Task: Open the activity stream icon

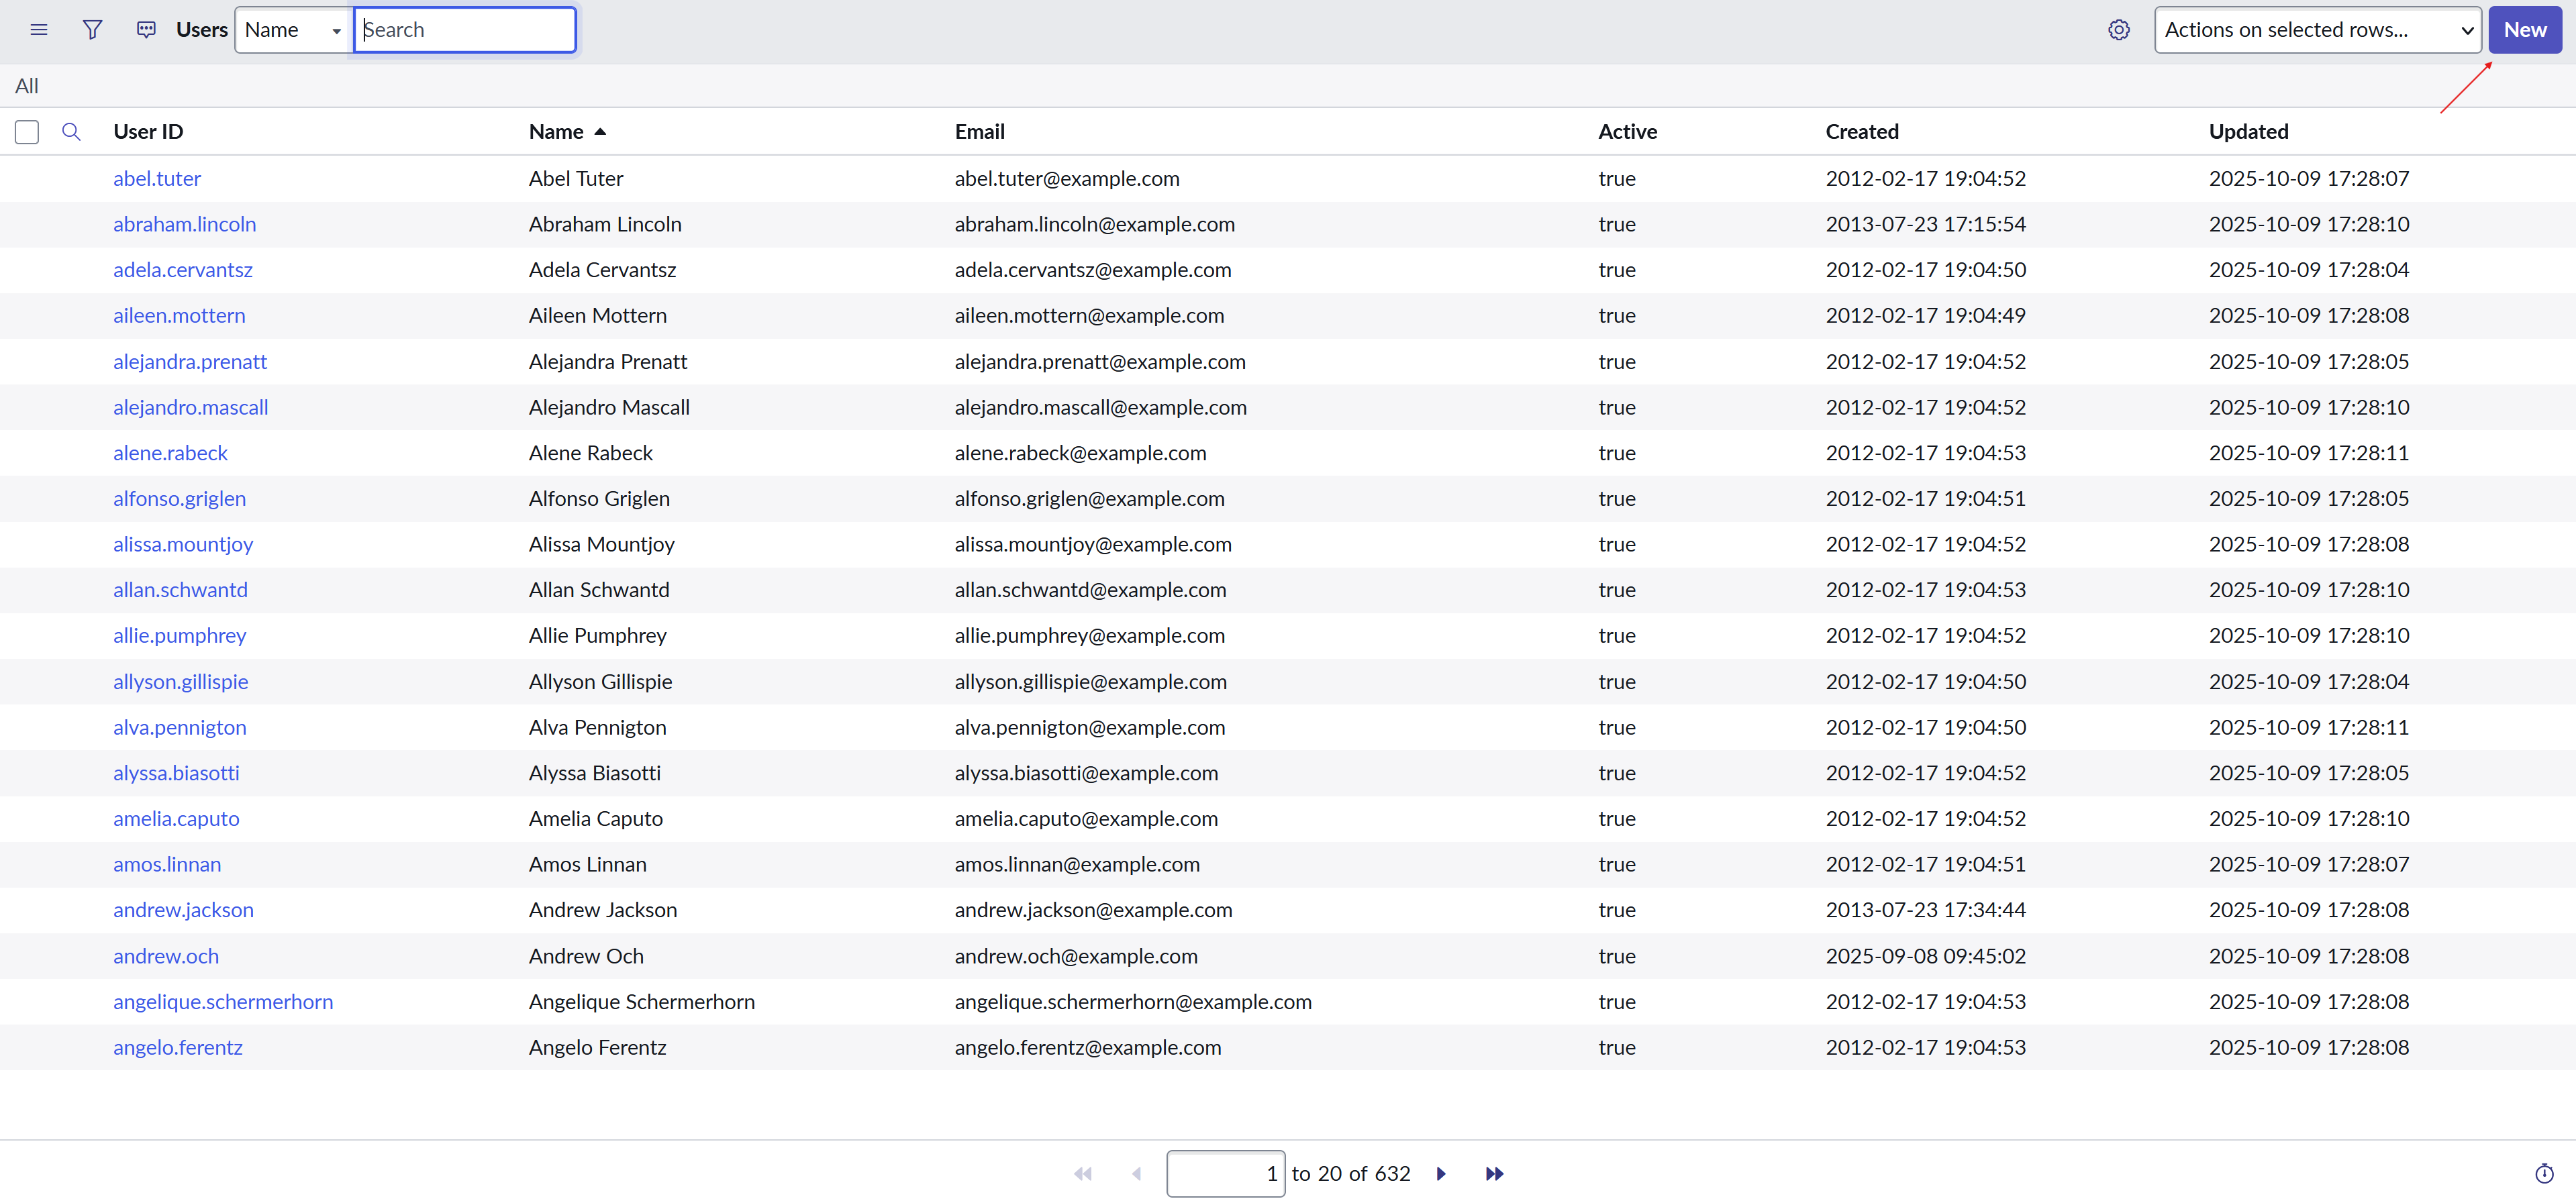Action: [146, 30]
